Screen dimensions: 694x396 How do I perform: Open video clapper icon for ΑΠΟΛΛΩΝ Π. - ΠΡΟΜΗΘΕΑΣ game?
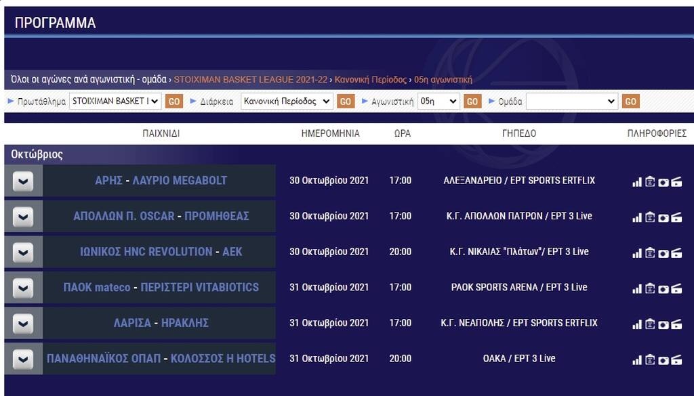point(676,217)
